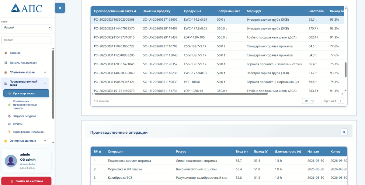Click the folder icon beside Основные данные
This screenshot has width=365, height=185.
(x=6, y=141)
